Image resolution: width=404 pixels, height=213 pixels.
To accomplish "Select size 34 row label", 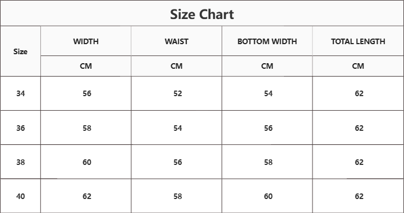I will tap(21, 93).
